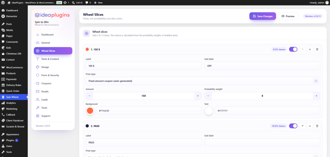This screenshot has height=157, width=330.
Task: Decrease Amount with minus button
Action: (x=90, y=96)
